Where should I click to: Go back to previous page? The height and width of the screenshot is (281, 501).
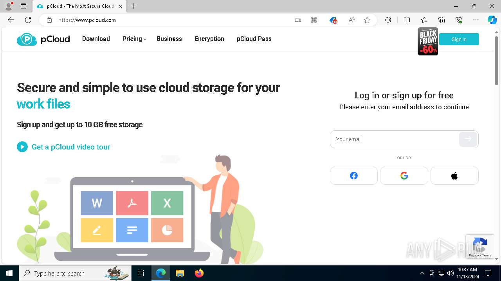[x=11, y=20]
